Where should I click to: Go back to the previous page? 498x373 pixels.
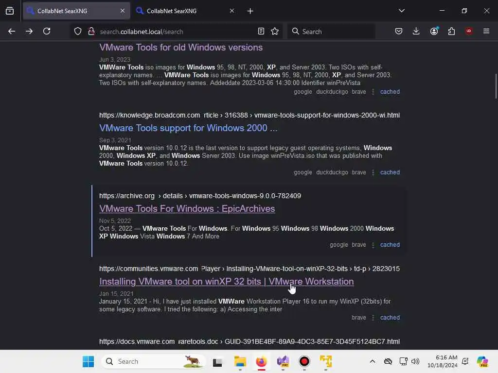click(12, 32)
